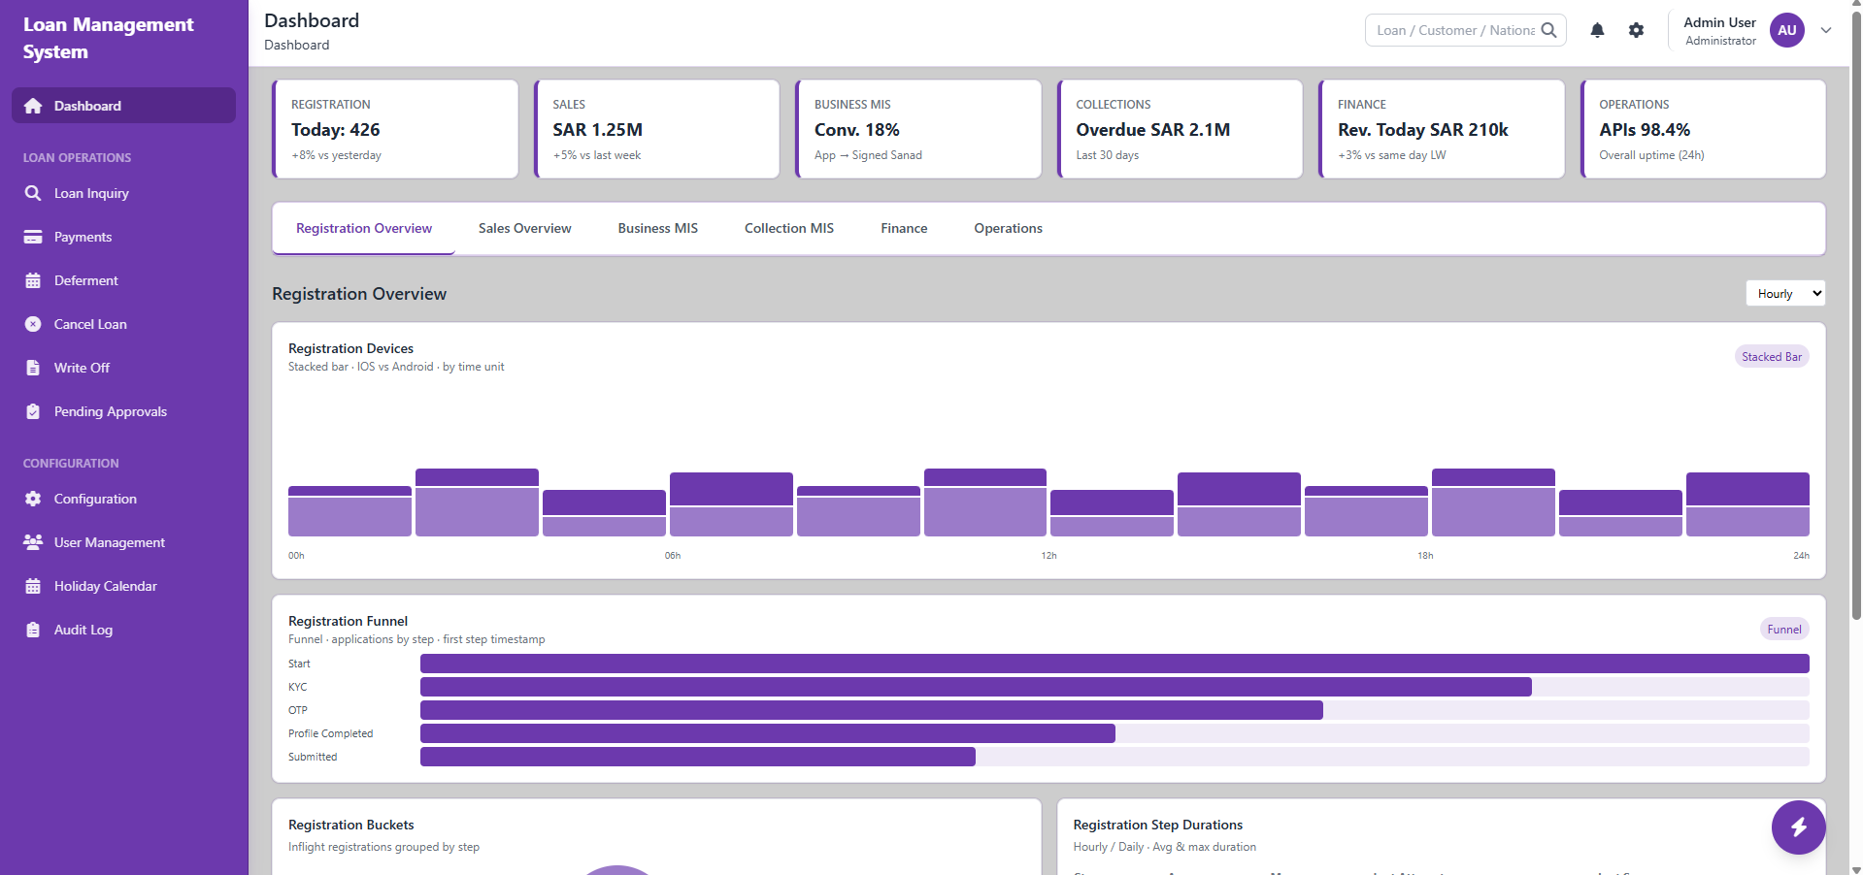Click the Cancel Loan icon in sidebar
The height and width of the screenshot is (875, 1863).
click(x=33, y=324)
